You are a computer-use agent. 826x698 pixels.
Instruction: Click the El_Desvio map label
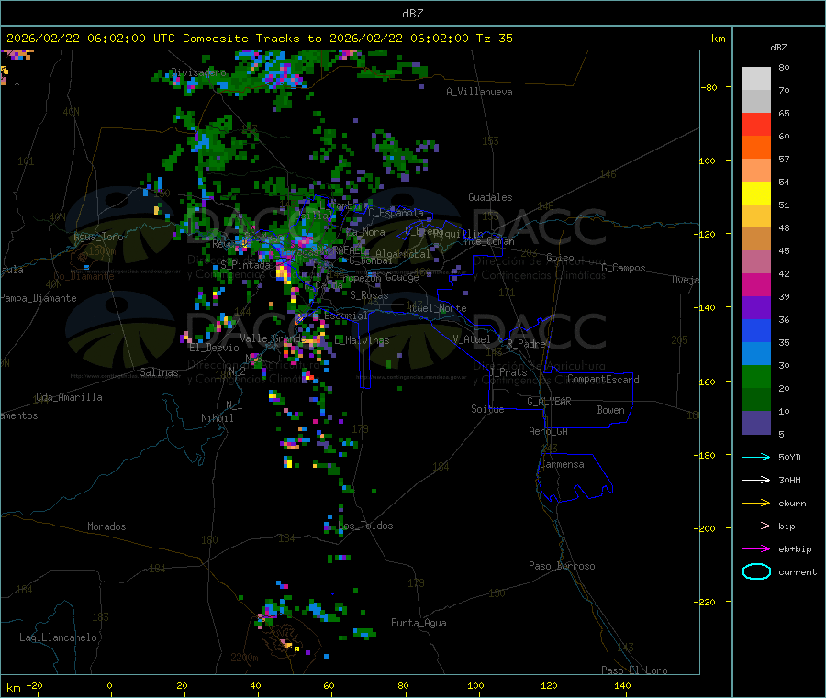215,348
